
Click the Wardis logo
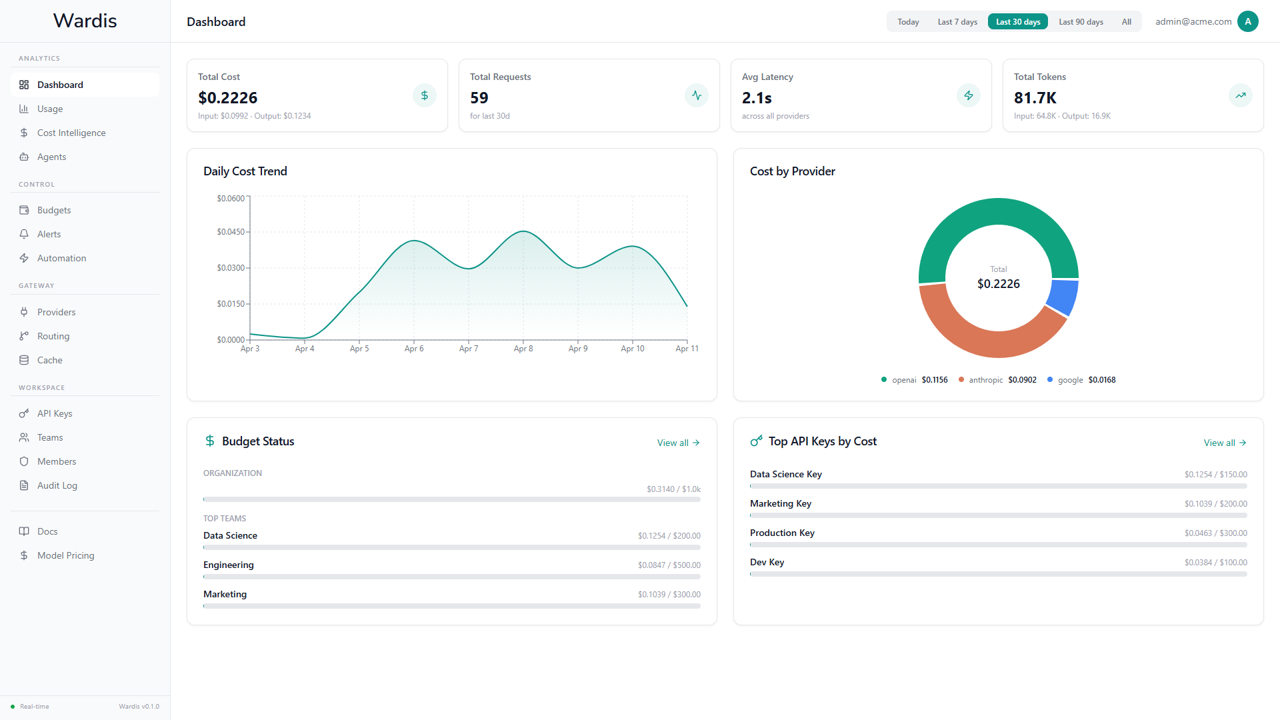tap(85, 21)
